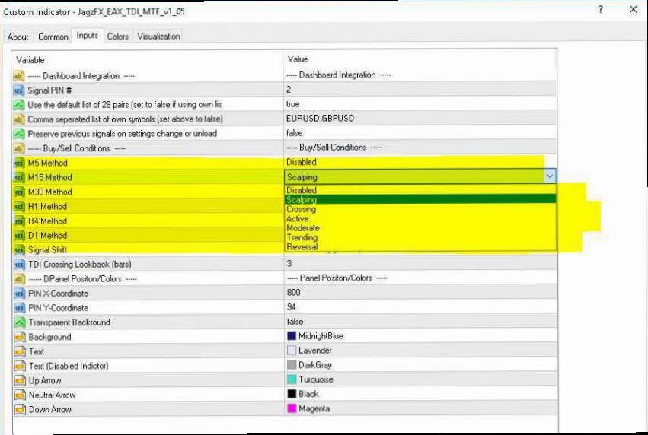648x435 pixels.
Task: Toggle the Transparent Backround false value
Action: [294, 322]
